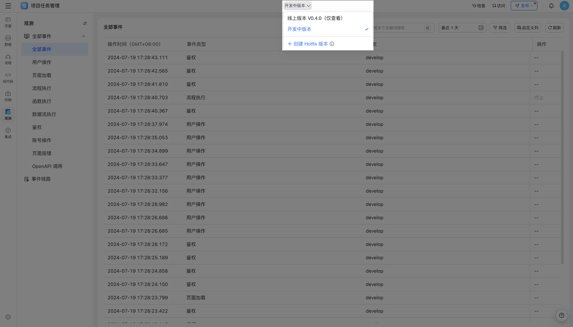This screenshot has width=573, height=327.
Task: Click calendar icon in 最近 1 天 field
Action: tap(481, 28)
